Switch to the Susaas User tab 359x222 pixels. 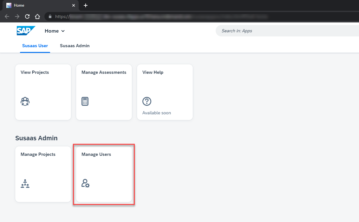pos(35,46)
